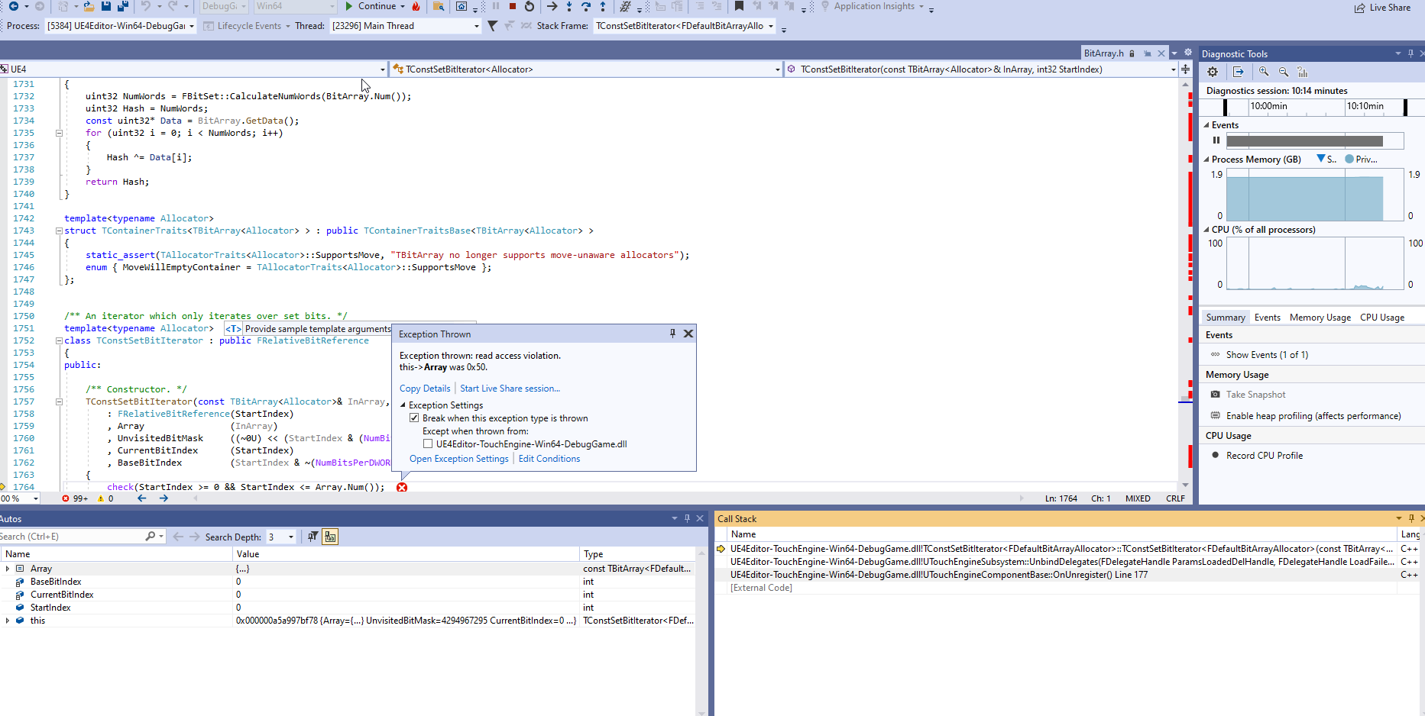Toggle bookmark on the current line

tap(739, 6)
